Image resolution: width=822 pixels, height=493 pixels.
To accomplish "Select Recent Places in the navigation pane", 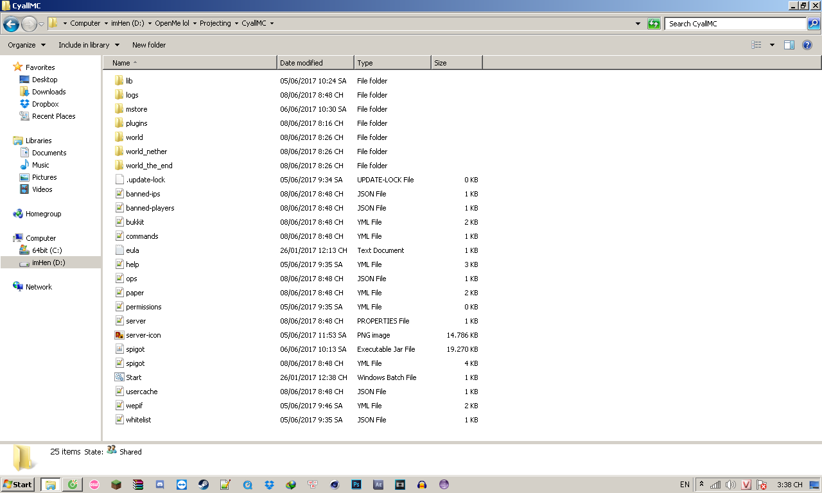I will [48, 116].
